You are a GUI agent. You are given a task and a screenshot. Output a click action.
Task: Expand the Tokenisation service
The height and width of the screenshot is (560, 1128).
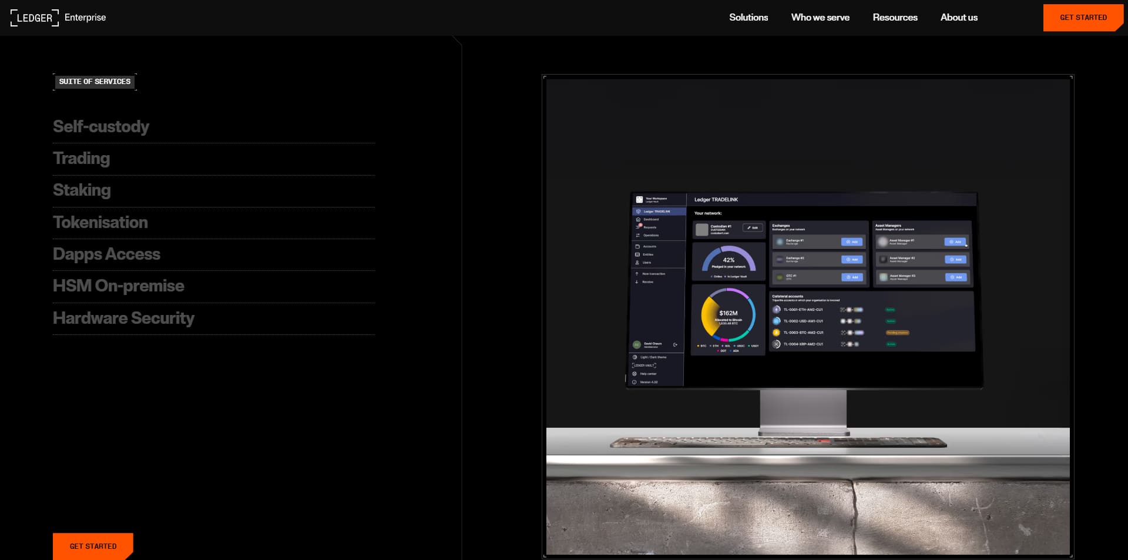pyautogui.click(x=214, y=223)
